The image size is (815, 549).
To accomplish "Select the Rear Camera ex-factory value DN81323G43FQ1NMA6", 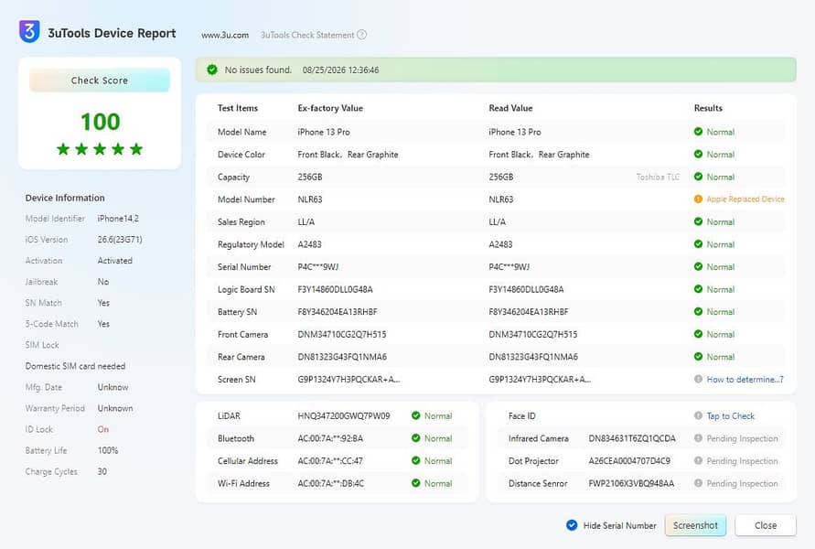I will 342,357.
